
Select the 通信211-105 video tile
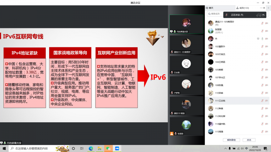[186, 45]
